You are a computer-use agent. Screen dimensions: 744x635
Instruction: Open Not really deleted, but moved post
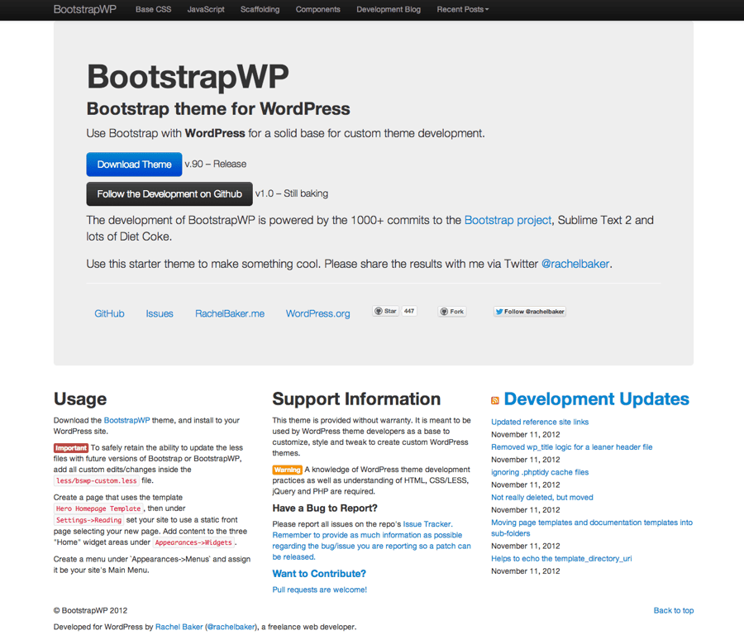click(541, 498)
